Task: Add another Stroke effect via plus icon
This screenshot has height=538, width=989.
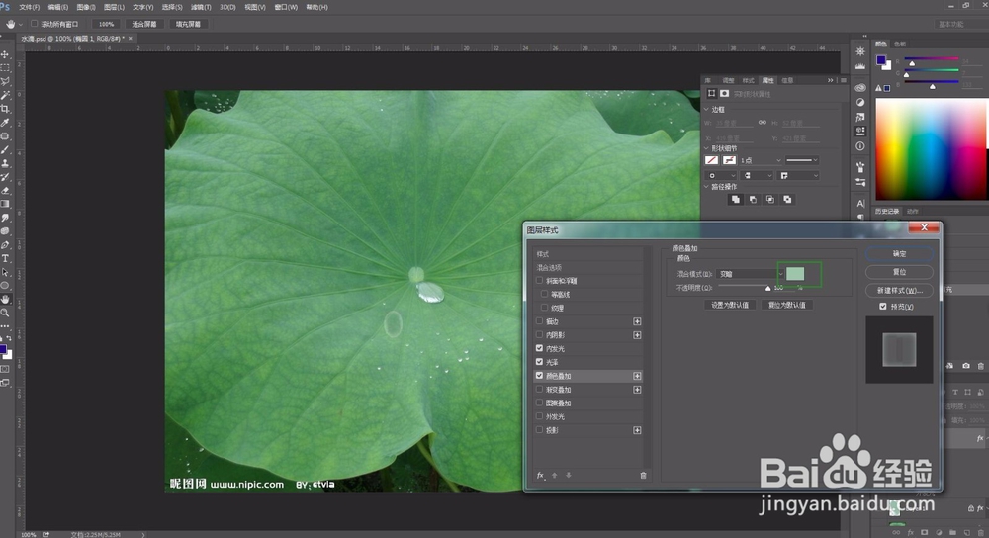Action: [637, 321]
